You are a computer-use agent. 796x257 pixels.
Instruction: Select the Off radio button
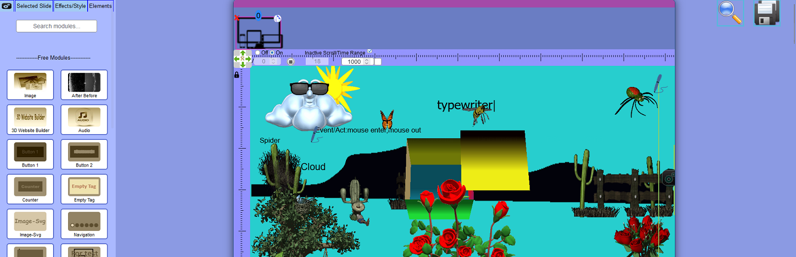(x=258, y=53)
